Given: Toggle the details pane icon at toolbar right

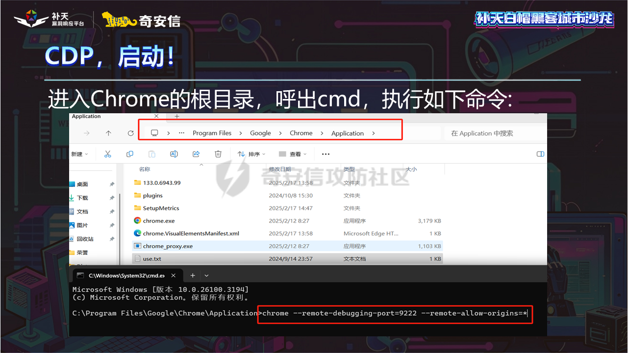Looking at the screenshot, I should pos(540,154).
